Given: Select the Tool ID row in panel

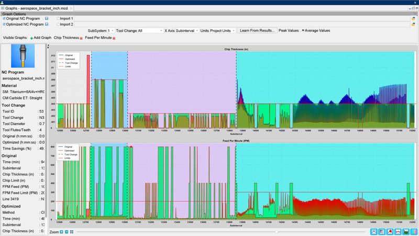Looking at the screenshot, I should click(23, 111).
